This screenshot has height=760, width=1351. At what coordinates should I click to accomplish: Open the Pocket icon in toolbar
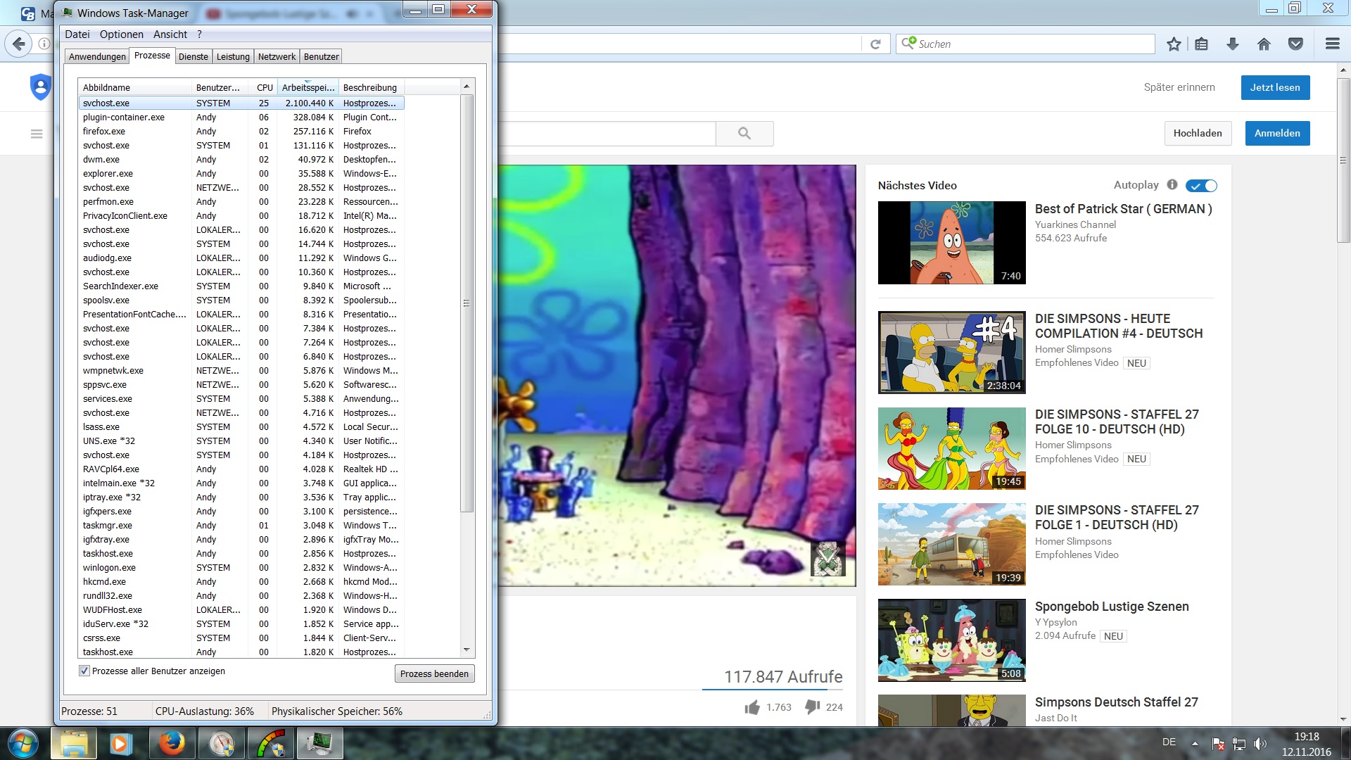click(1295, 44)
